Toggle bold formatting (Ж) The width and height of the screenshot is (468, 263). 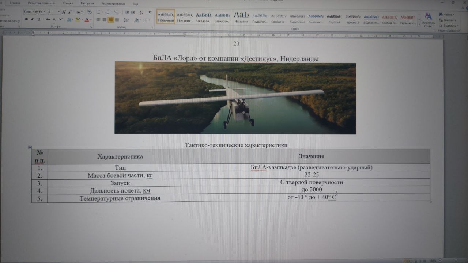pos(26,19)
